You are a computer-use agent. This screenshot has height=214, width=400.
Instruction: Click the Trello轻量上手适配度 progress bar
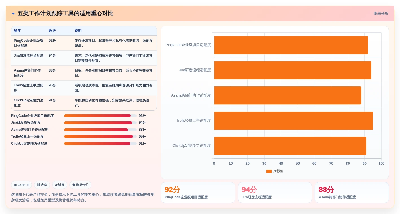coord(100,137)
